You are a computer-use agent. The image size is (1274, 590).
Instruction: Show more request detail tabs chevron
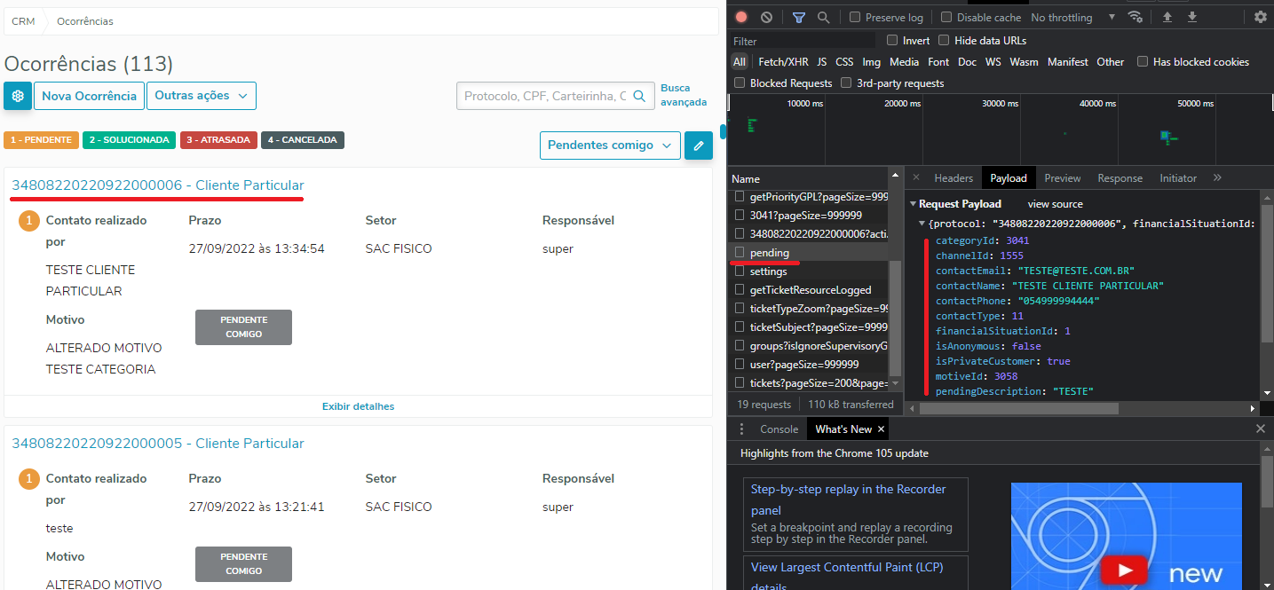[x=1217, y=177]
